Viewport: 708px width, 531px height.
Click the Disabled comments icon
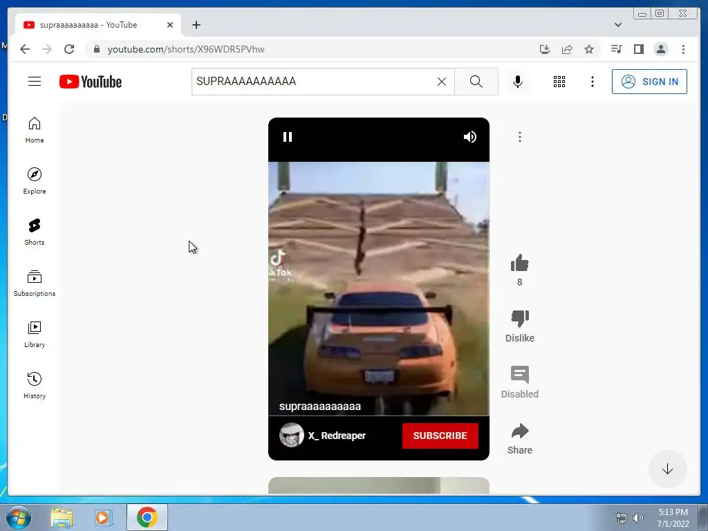[520, 375]
